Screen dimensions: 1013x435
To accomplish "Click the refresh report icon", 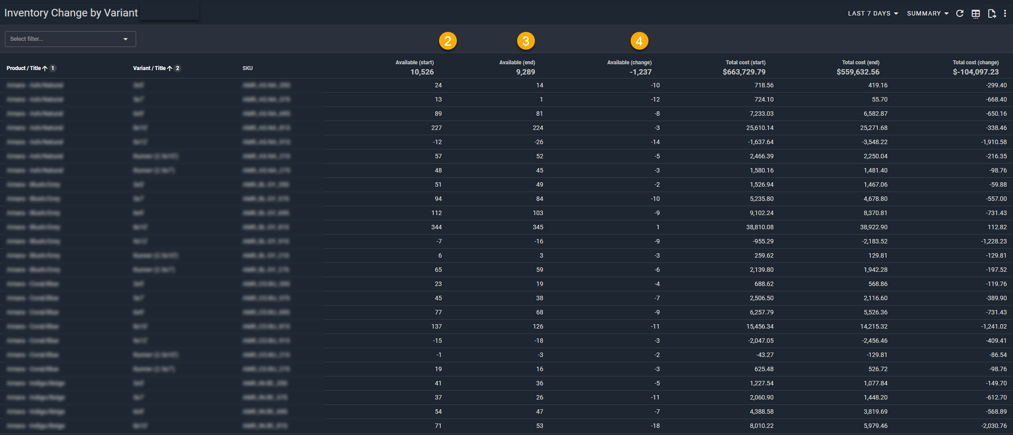I will (959, 13).
